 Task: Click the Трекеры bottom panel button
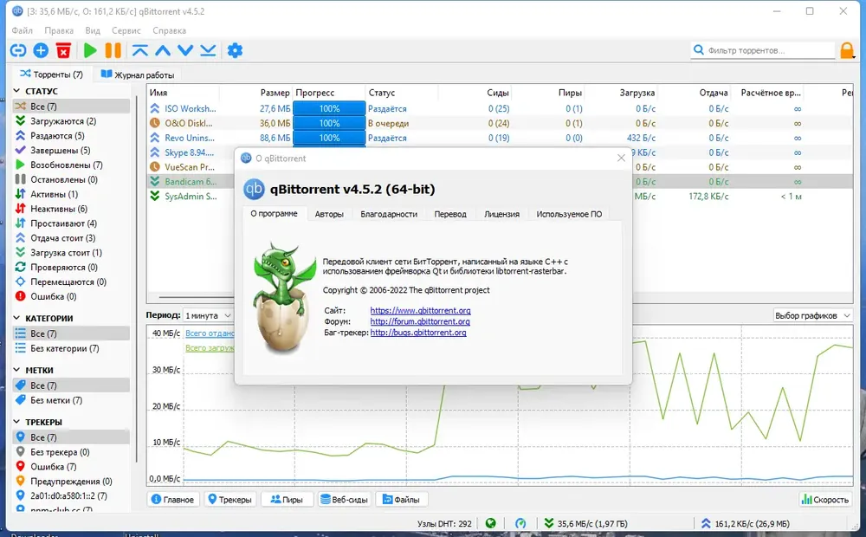click(229, 500)
